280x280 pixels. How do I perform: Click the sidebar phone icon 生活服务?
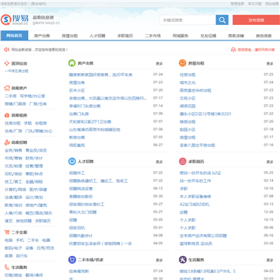pyautogui.click(x=7, y=267)
